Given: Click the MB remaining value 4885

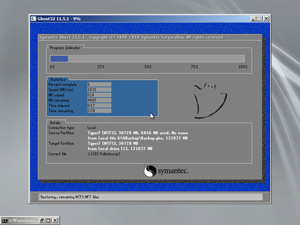Looking at the screenshot, I should [99, 100].
